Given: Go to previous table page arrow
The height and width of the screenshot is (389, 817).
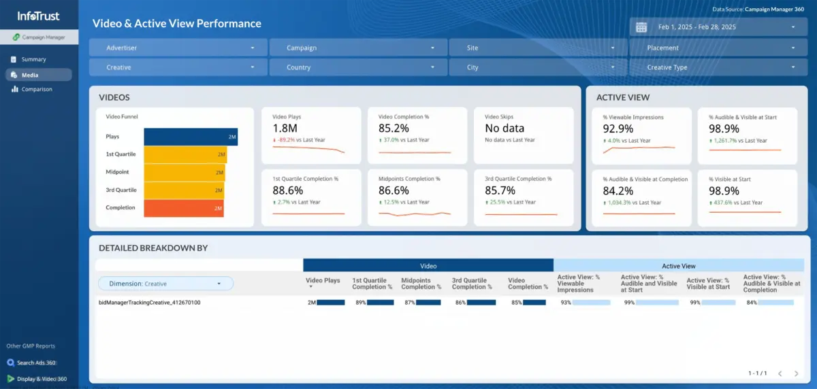Looking at the screenshot, I should click(x=780, y=373).
